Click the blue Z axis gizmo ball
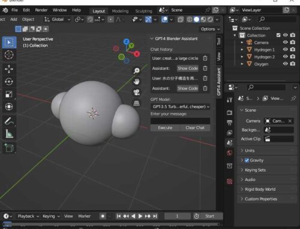Image resolution: width=300 pixels, height=229 pixels. pos(127,41)
